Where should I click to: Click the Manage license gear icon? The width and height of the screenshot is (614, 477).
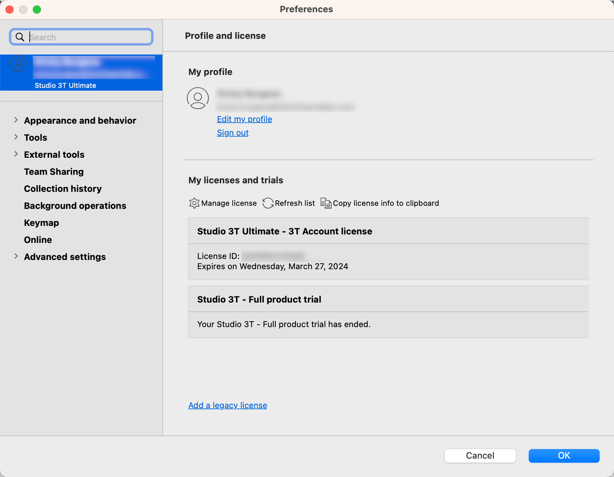coord(194,203)
